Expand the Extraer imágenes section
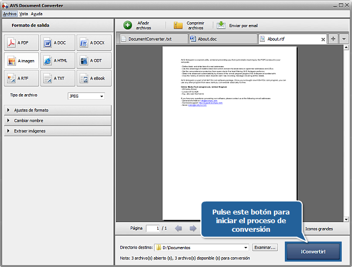Viewport: 352px width, 267px height. (58, 131)
